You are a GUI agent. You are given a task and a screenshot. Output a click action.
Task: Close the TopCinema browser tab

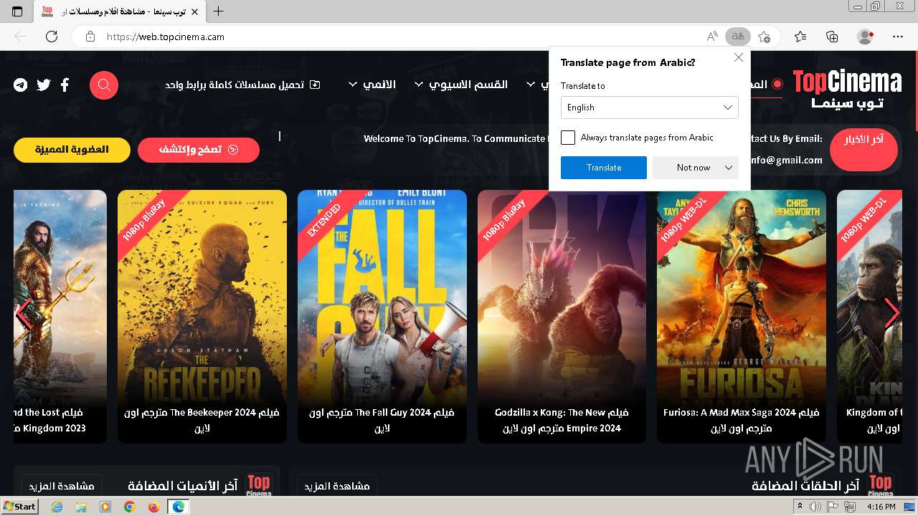[194, 11]
